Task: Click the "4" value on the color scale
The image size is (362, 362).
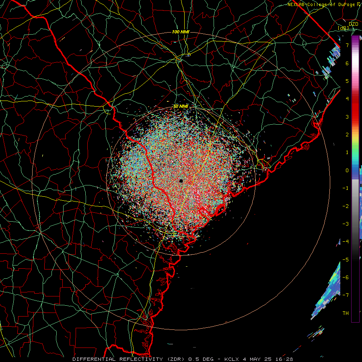Action: pyautogui.click(x=347, y=99)
